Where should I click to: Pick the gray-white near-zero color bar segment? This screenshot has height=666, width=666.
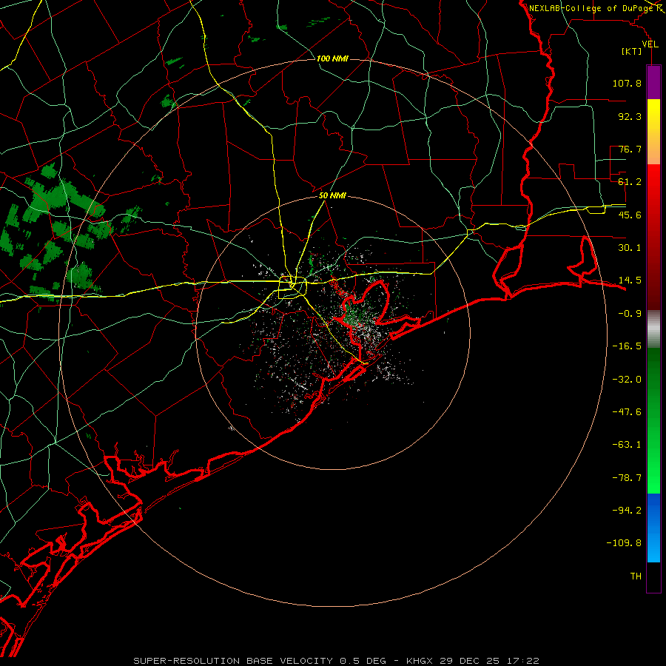coord(653,329)
